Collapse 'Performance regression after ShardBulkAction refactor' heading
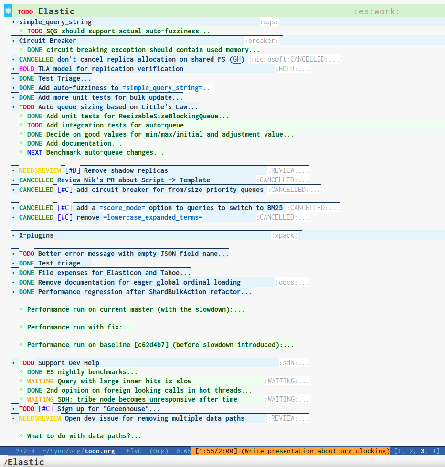This screenshot has height=467, width=445. 145,292
